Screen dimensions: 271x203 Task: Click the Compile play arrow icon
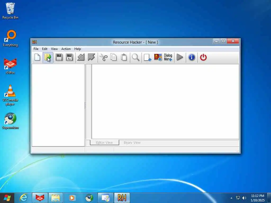pos(180,57)
